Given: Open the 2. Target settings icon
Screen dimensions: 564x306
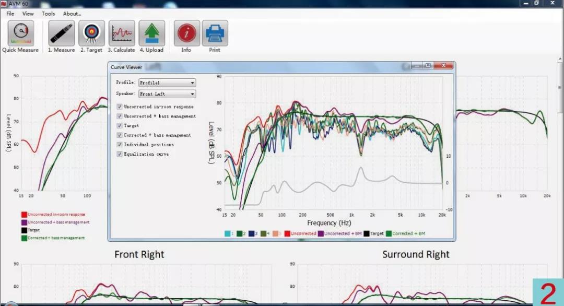Looking at the screenshot, I should point(91,33).
